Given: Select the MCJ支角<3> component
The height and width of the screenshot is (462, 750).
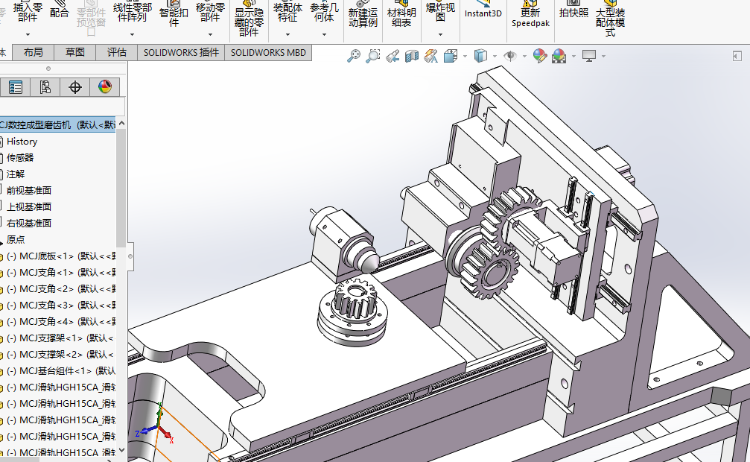Looking at the screenshot, I should pyautogui.click(x=60, y=305).
